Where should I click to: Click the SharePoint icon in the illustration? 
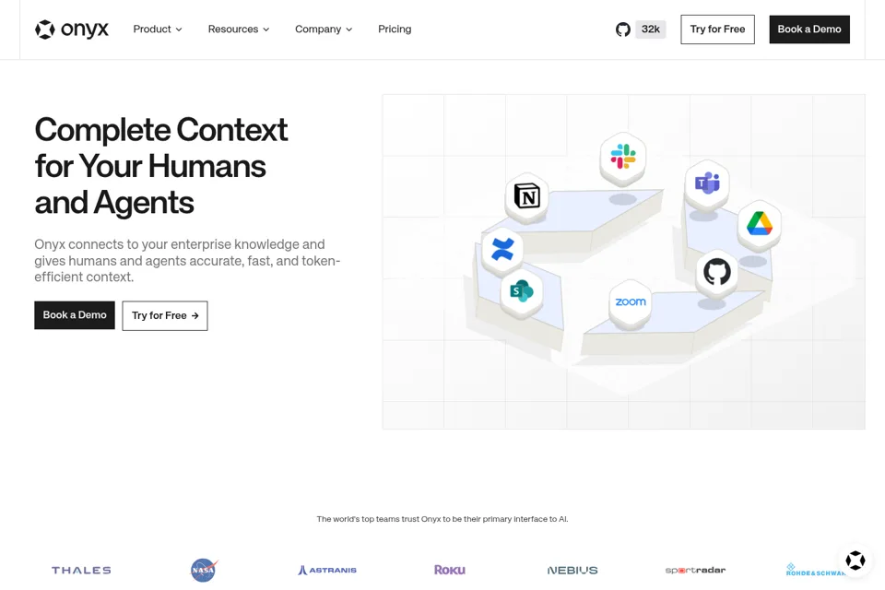(521, 290)
